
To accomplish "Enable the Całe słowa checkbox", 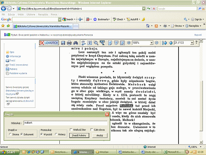I will coord(92,130).
